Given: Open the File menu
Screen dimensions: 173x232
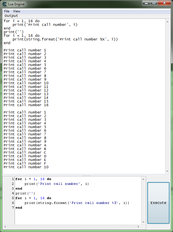Looking at the screenshot, I should point(7,11).
